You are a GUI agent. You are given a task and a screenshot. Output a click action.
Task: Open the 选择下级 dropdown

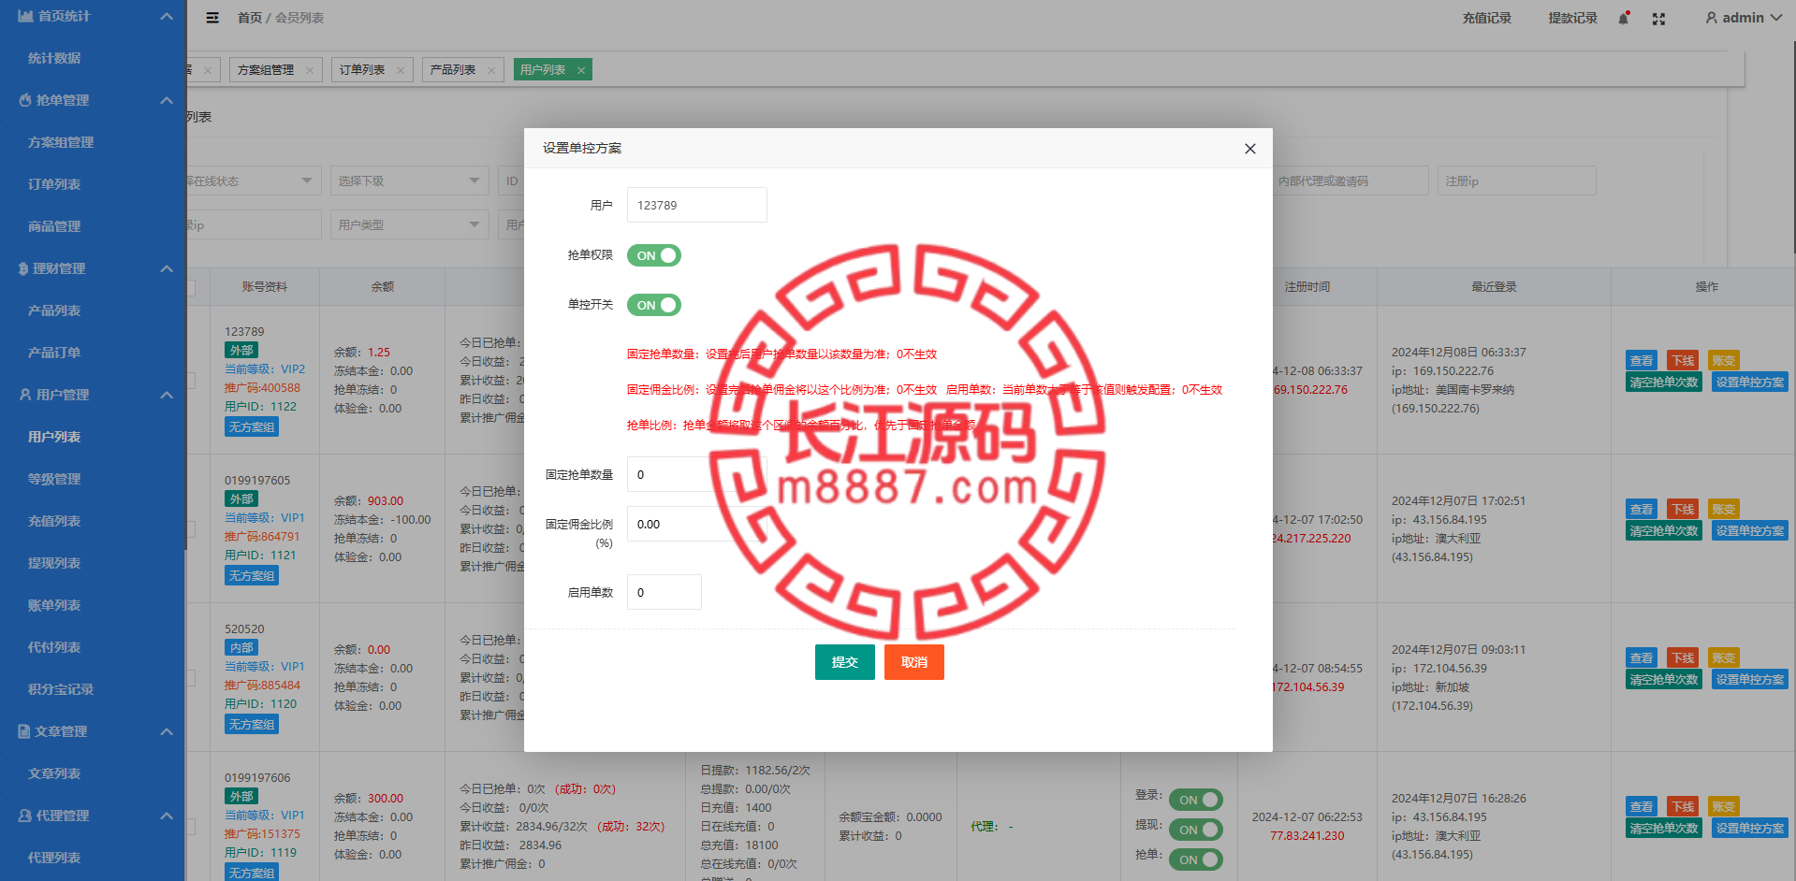click(x=409, y=181)
